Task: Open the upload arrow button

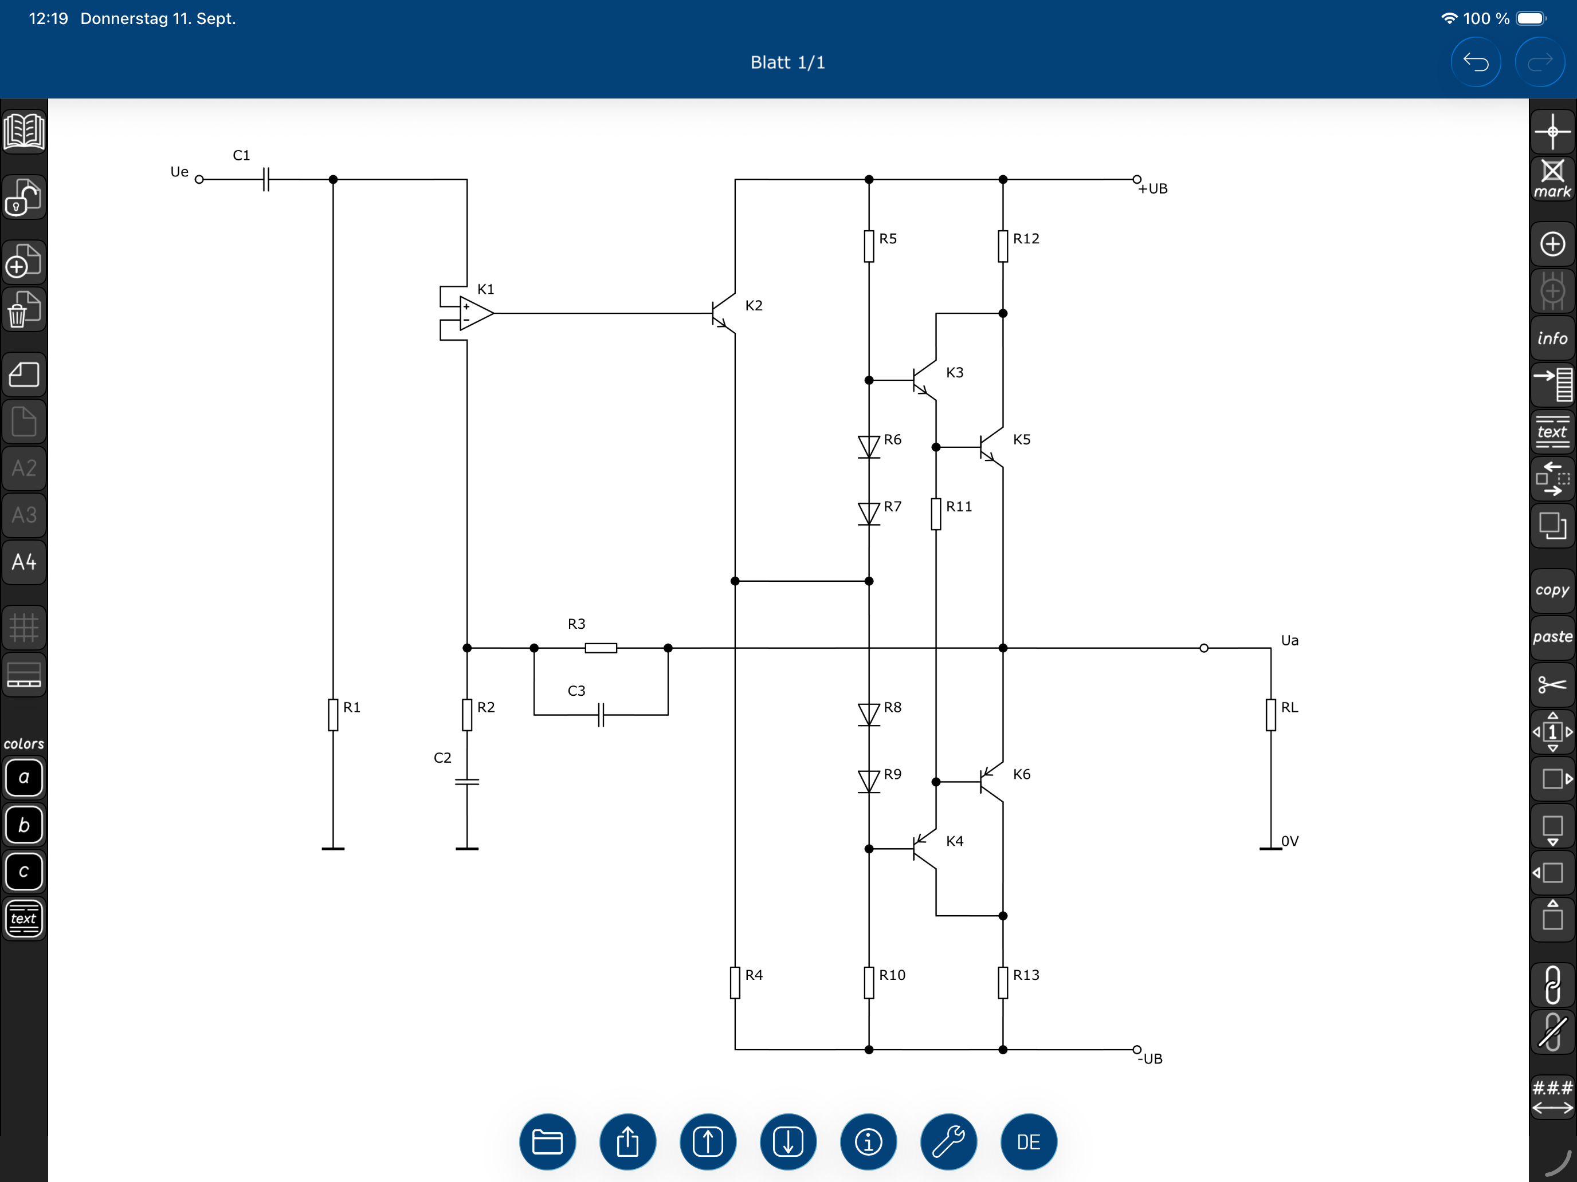Action: point(707,1141)
